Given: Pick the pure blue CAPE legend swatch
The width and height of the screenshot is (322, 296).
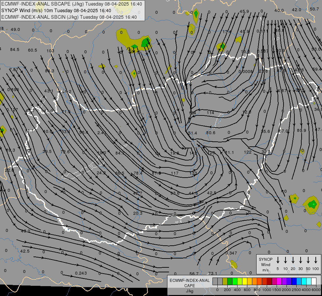Looking at the screenshot, I should (x=294, y=281).
